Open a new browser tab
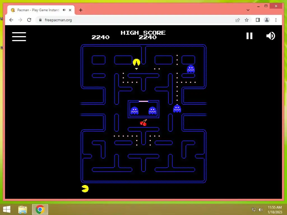287x215 pixels. coord(81,10)
